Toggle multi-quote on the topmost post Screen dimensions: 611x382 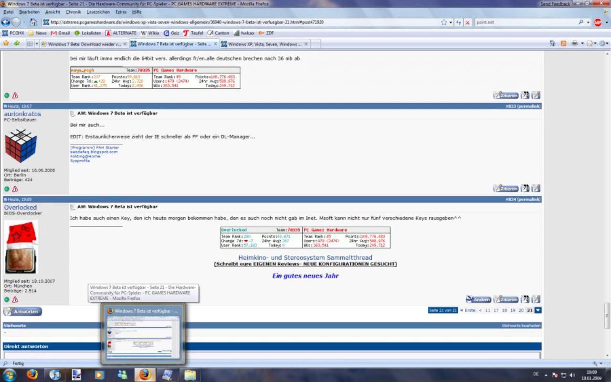(525, 95)
